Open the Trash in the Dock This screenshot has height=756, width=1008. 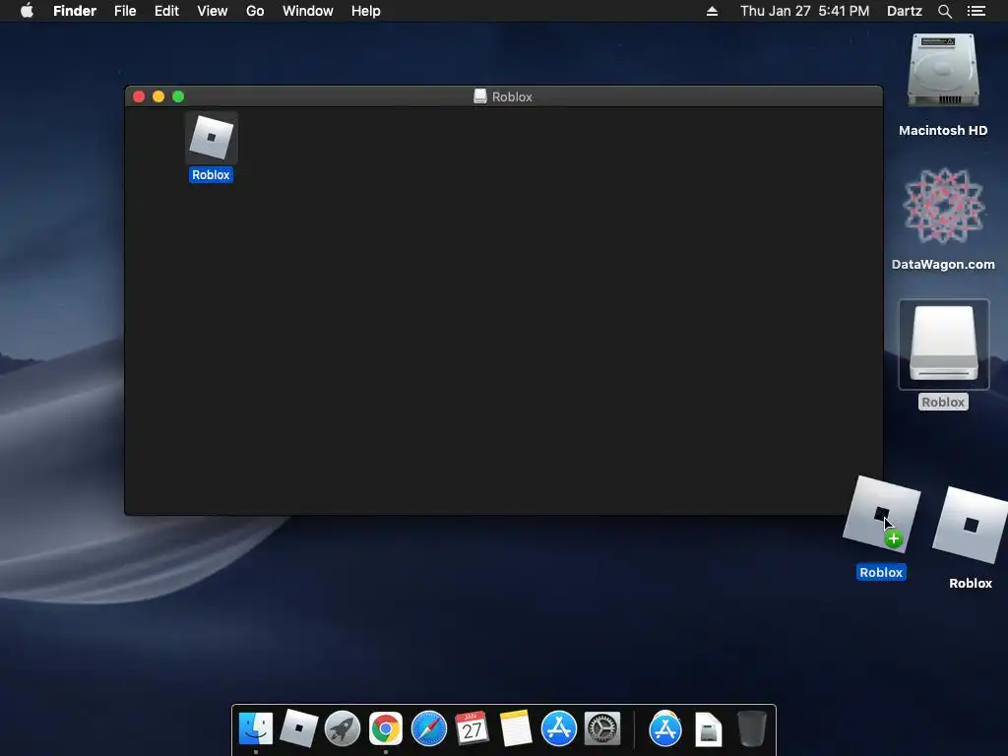click(751, 728)
